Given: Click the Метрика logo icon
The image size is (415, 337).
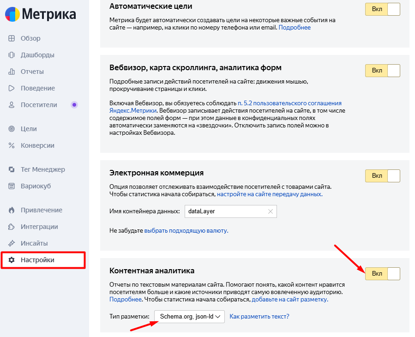Looking at the screenshot, I should (12, 14).
